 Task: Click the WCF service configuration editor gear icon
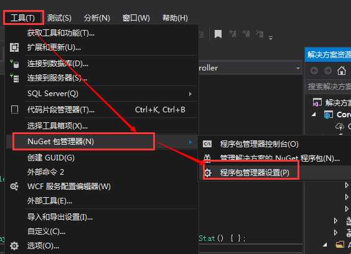coord(14,187)
